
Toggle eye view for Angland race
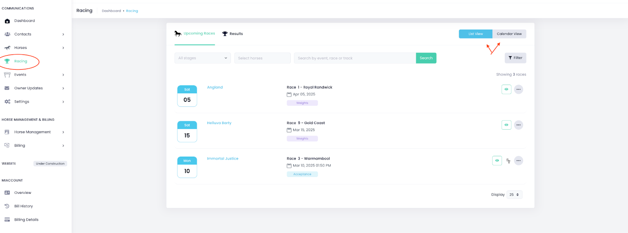point(506,89)
